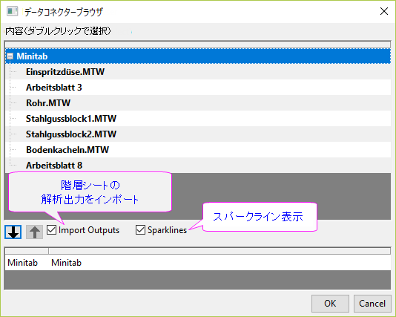Close the Data Connector Browser window
Viewport: 396px width, 317px height.
[x=384, y=11]
